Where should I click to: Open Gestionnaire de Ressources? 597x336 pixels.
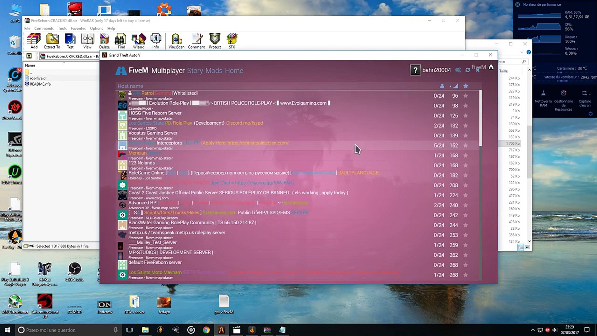pyautogui.click(x=563, y=100)
